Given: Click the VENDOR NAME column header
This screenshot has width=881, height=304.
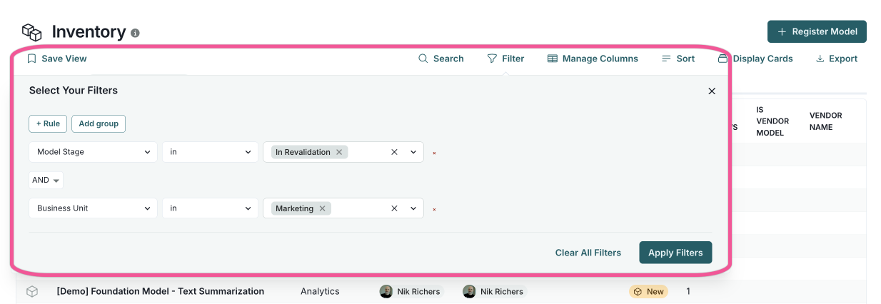Looking at the screenshot, I should pos(826,121).
